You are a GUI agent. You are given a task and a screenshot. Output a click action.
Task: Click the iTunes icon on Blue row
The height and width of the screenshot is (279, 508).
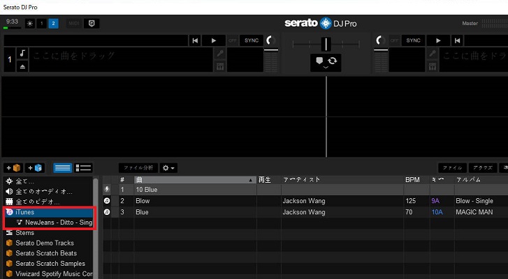107,212
